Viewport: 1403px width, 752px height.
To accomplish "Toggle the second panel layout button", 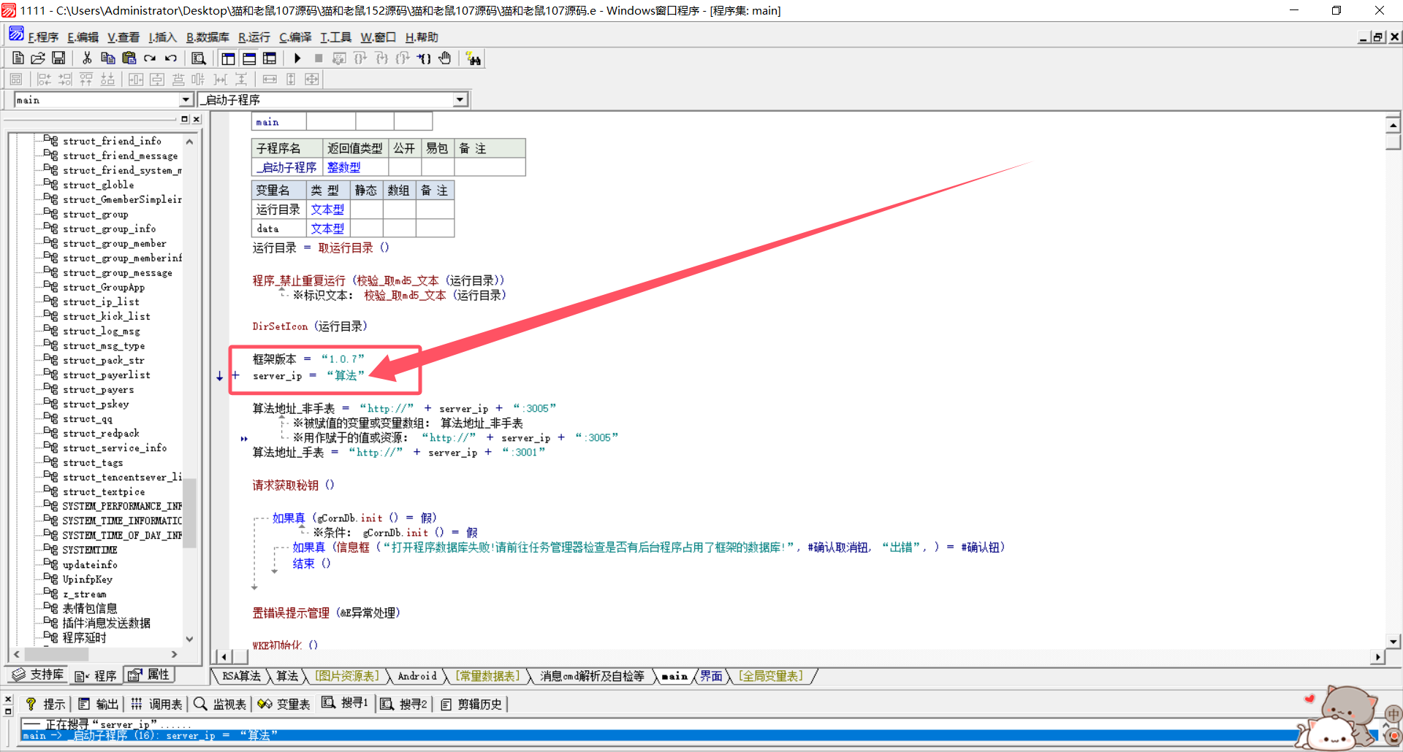I will [x=249, y=58].
